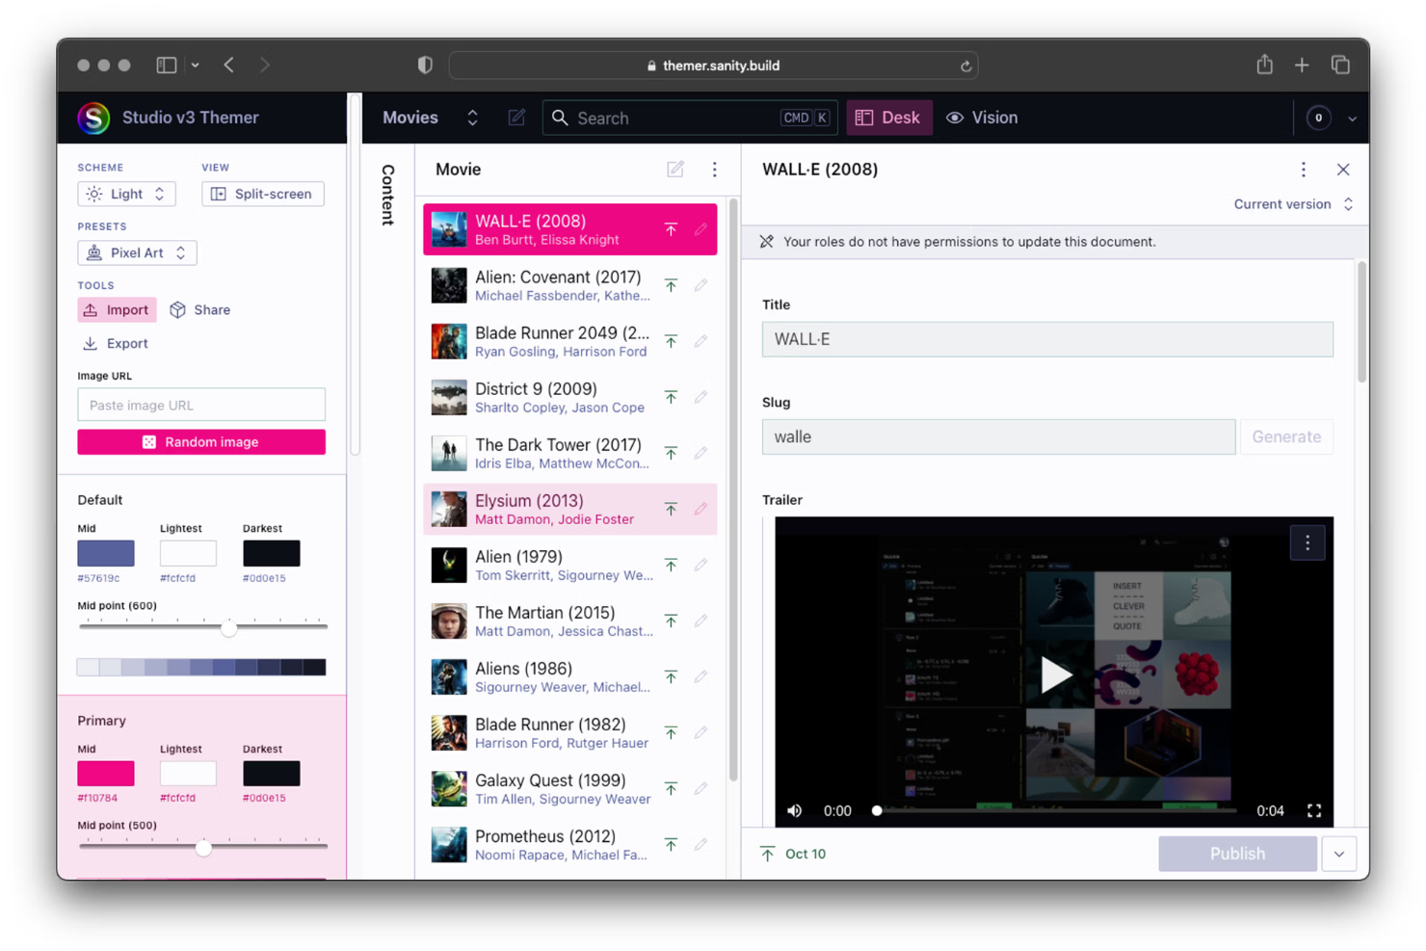Screen dimensions: 1426x951
Task: Open the trailer video options menu
Action: point(1307,543)
